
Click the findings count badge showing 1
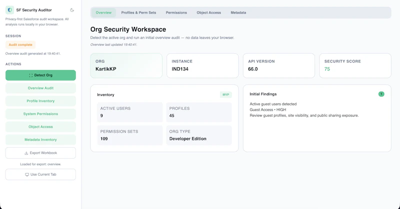[381, 94]
